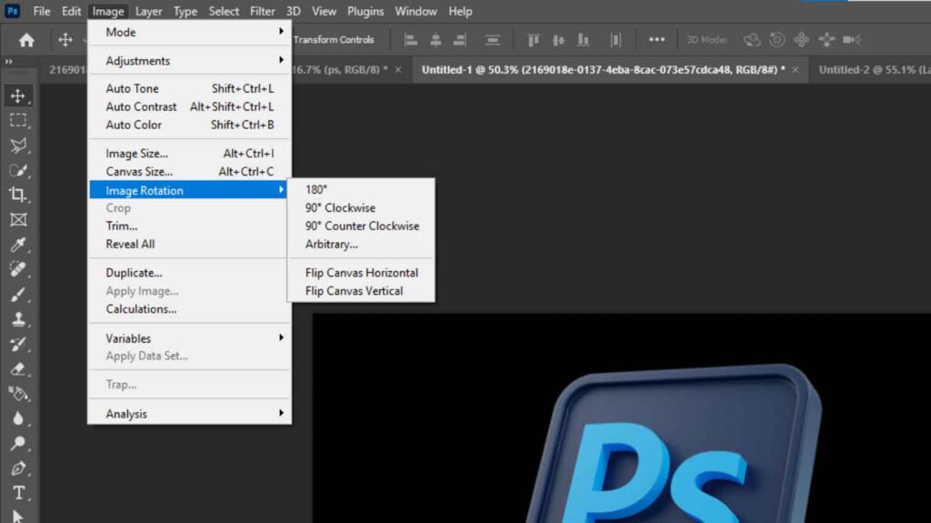
Task: Click Align right edges icon
Action: 459,40
